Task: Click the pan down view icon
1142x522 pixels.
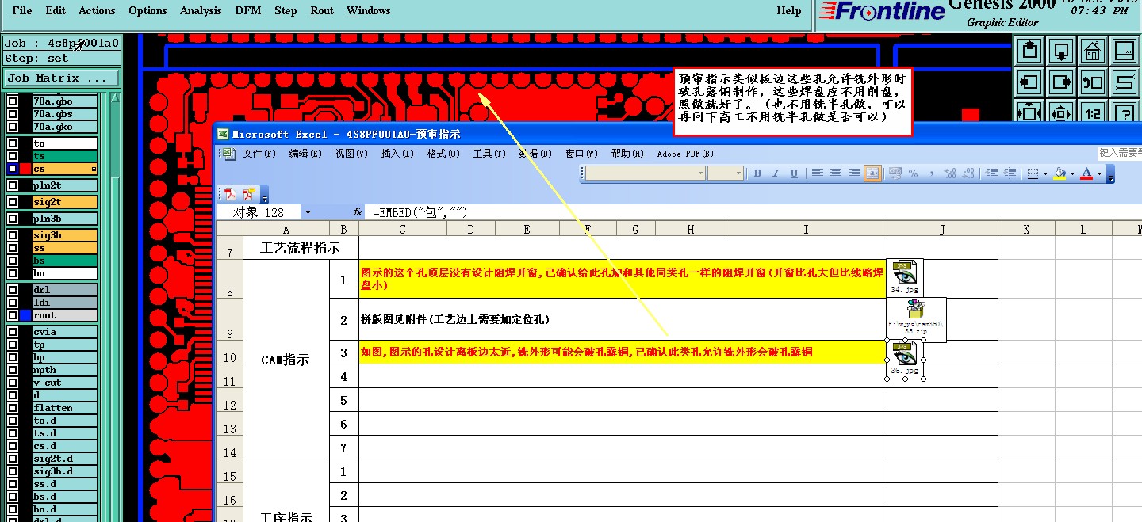Action: [1061, 51]
